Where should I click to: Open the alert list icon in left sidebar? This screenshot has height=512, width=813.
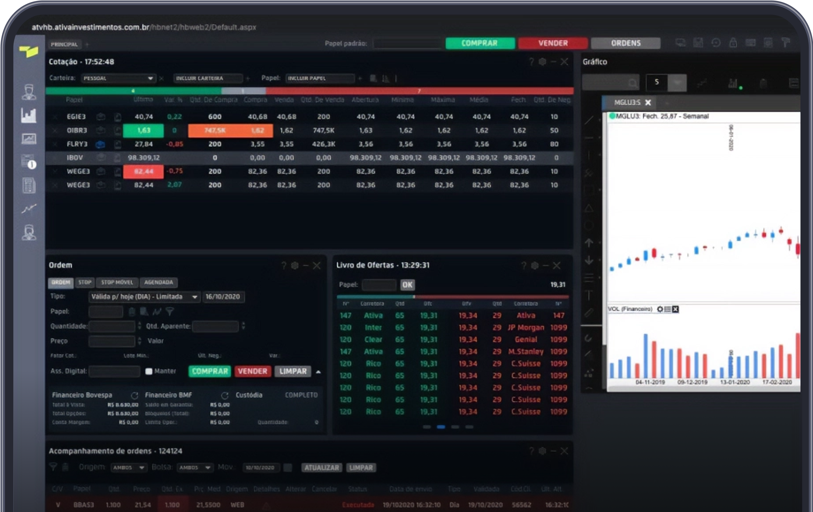[x=29, y=162]
